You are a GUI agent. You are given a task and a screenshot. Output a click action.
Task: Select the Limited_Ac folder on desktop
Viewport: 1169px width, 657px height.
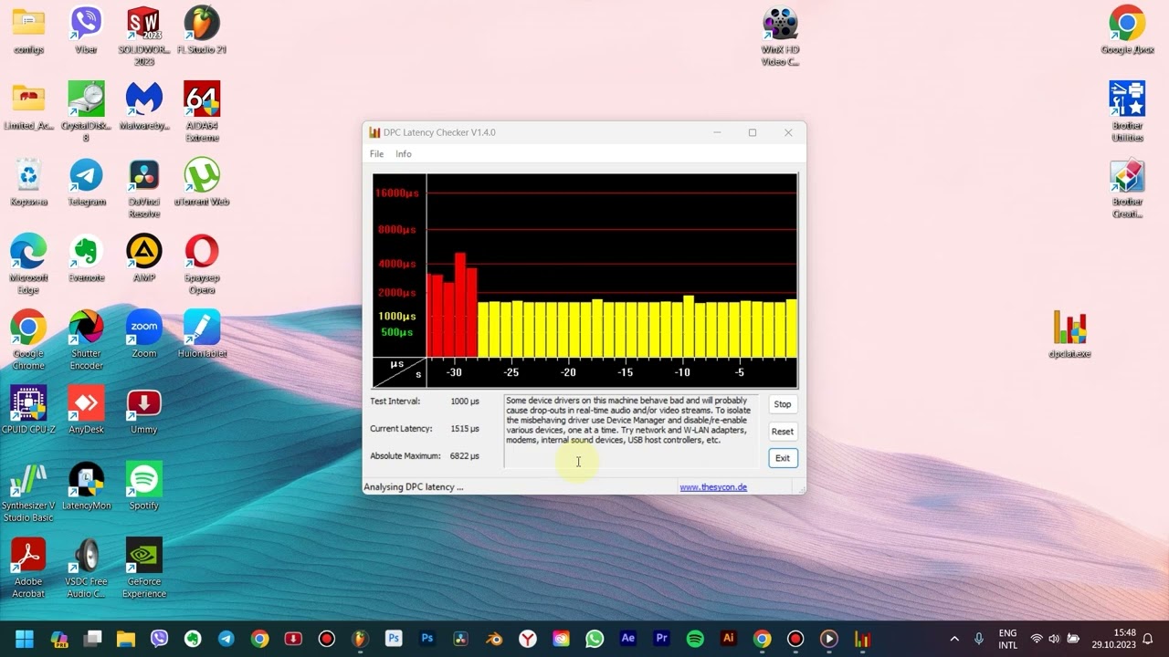pyautogui.click(x=28, y=106)
